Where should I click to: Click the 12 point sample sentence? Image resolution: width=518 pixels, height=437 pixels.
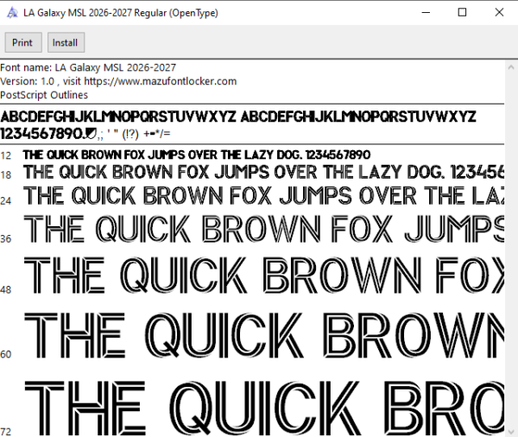point(197,155)
